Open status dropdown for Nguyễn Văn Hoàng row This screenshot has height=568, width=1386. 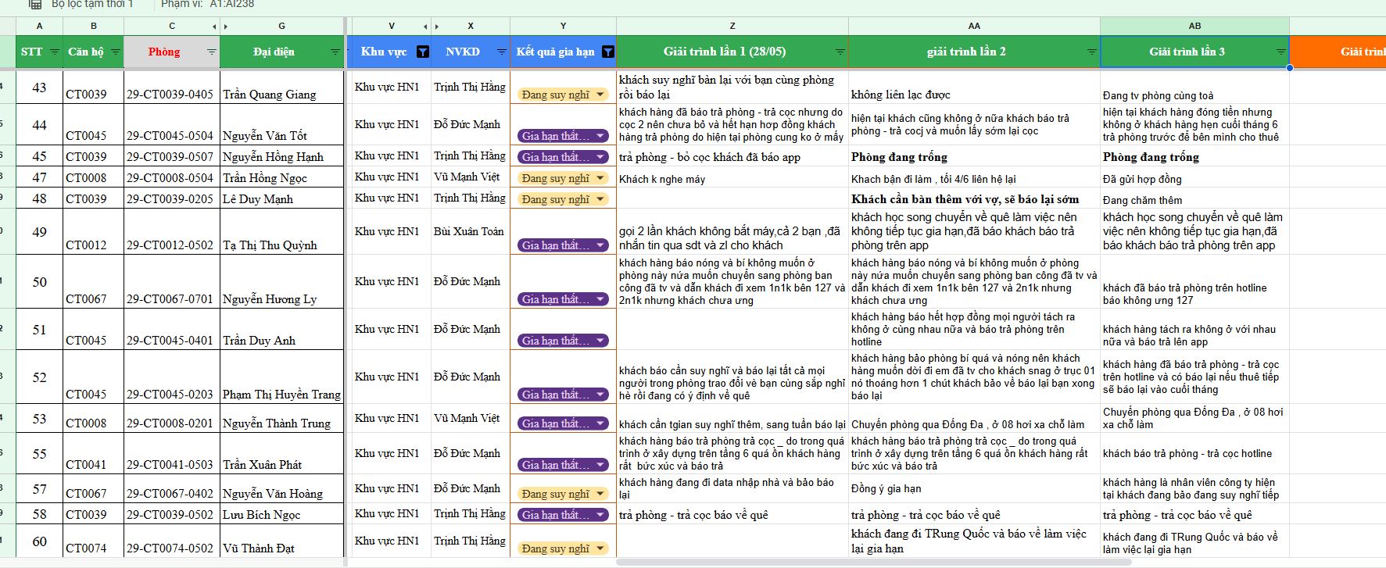click(x=600, y=494)
